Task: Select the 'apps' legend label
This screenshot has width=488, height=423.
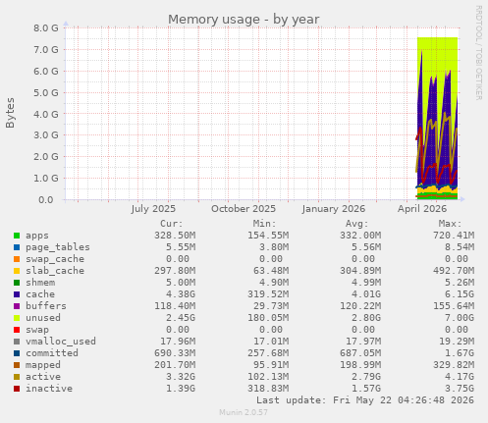Action: pyautogui.click(x=37, y=236)
